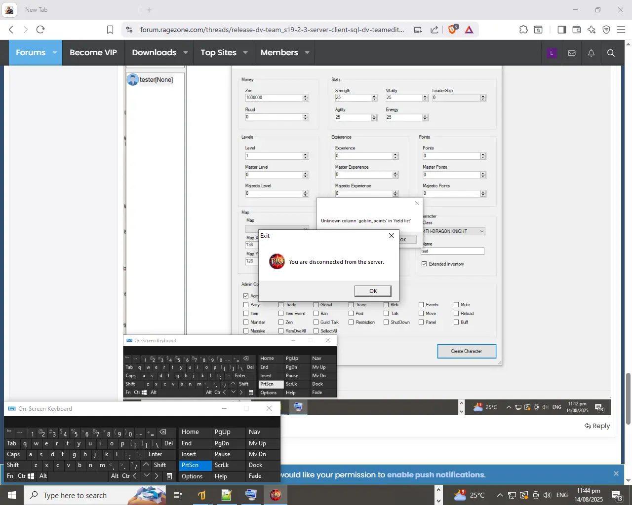This screenshot has width=632, height=505.
Task: Open the Become VIP menu item
Action: point(93,53)
